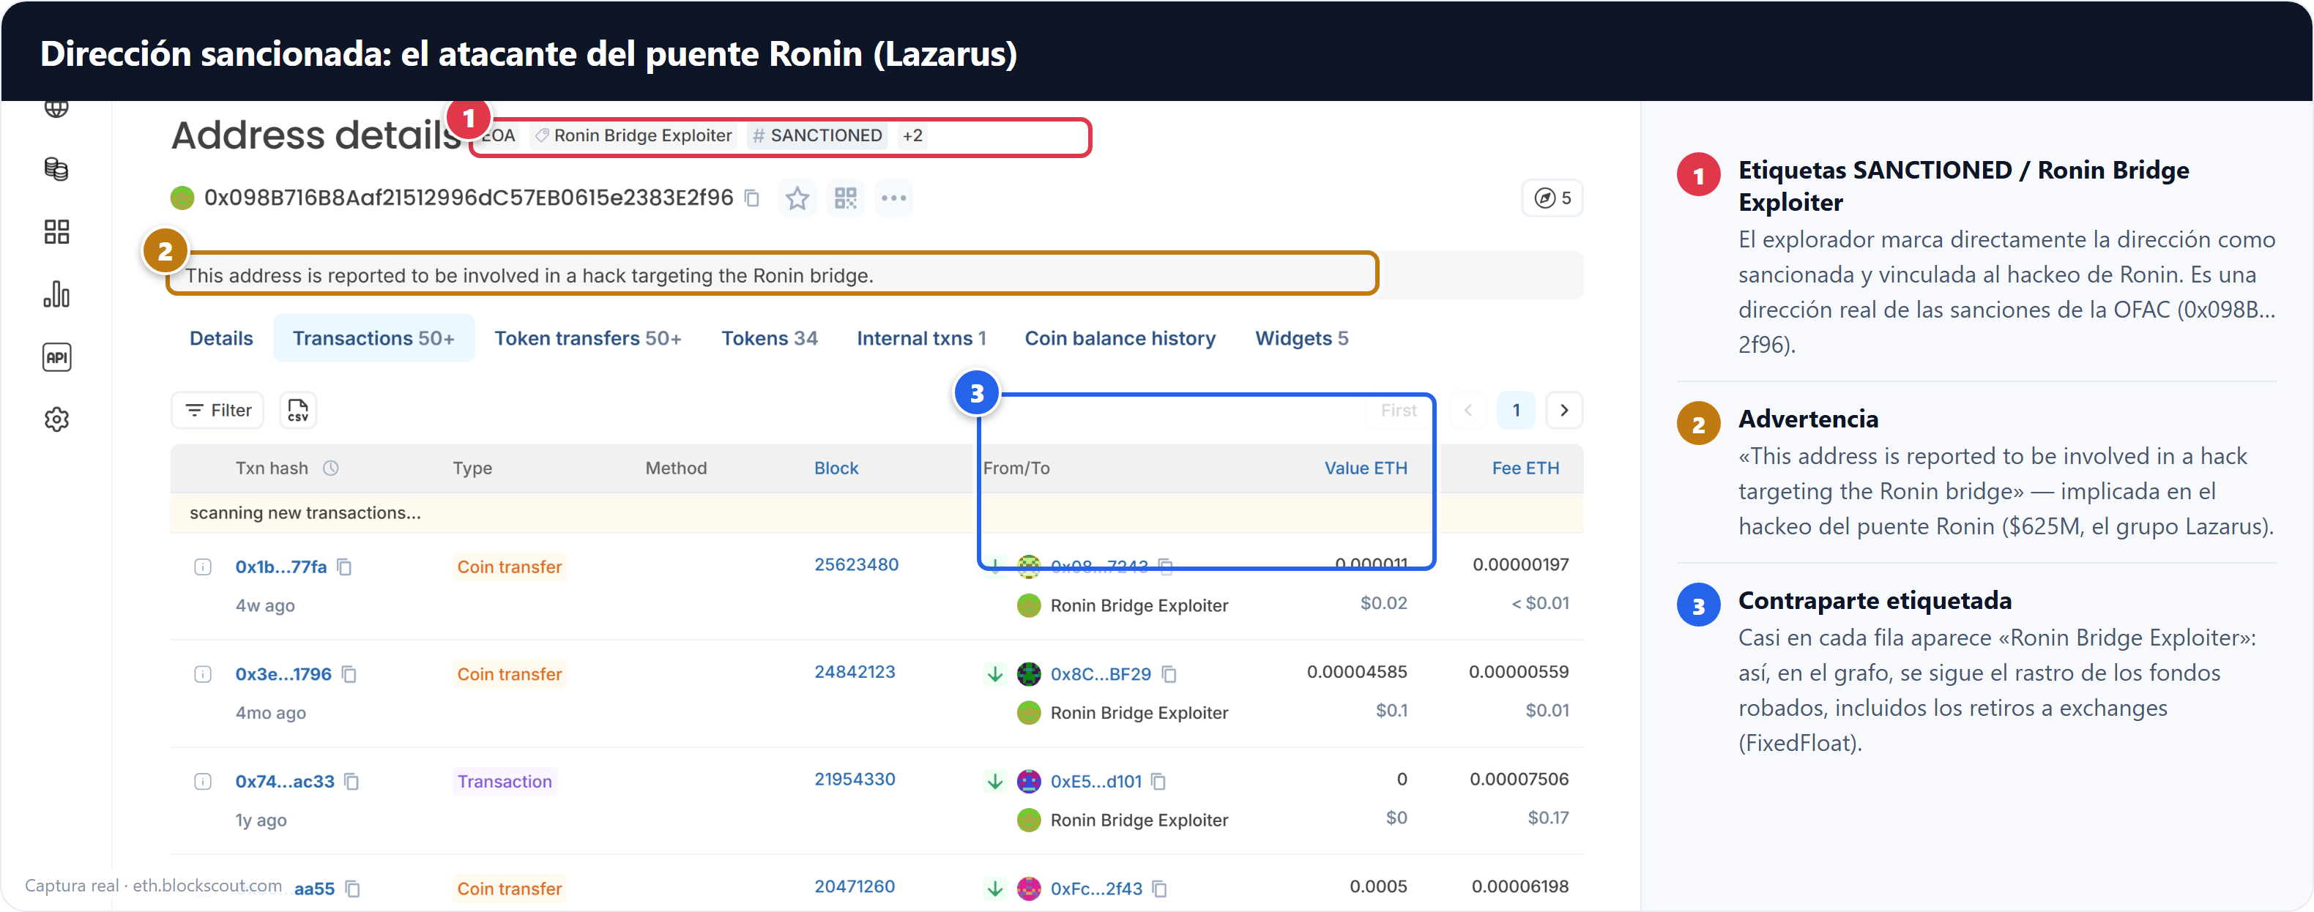2314x912 pixels.
Task: Click the Ronin Bridge Exploiter label under 0xE5...d101
Action: click(1139, 820)
